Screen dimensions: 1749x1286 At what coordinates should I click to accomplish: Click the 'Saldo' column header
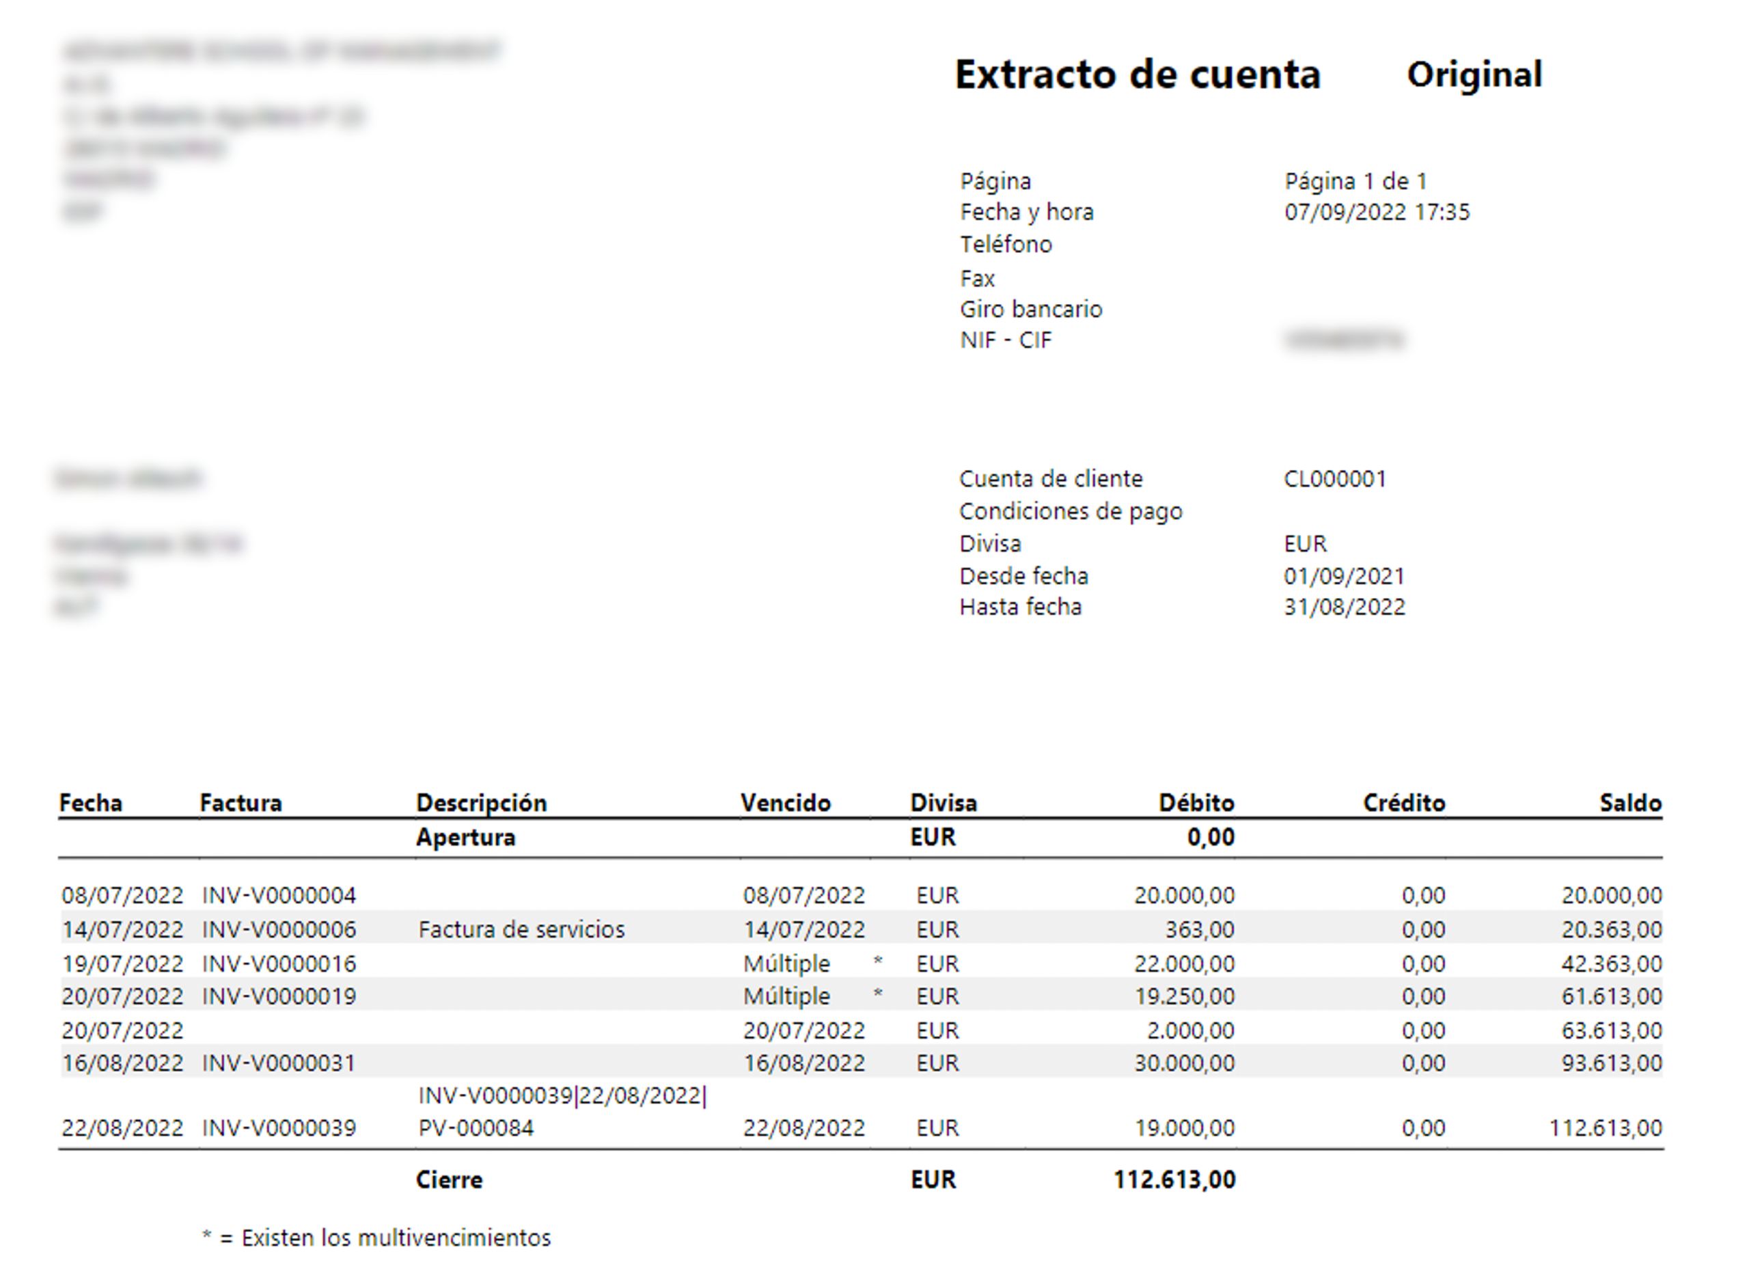[1631, 803]
